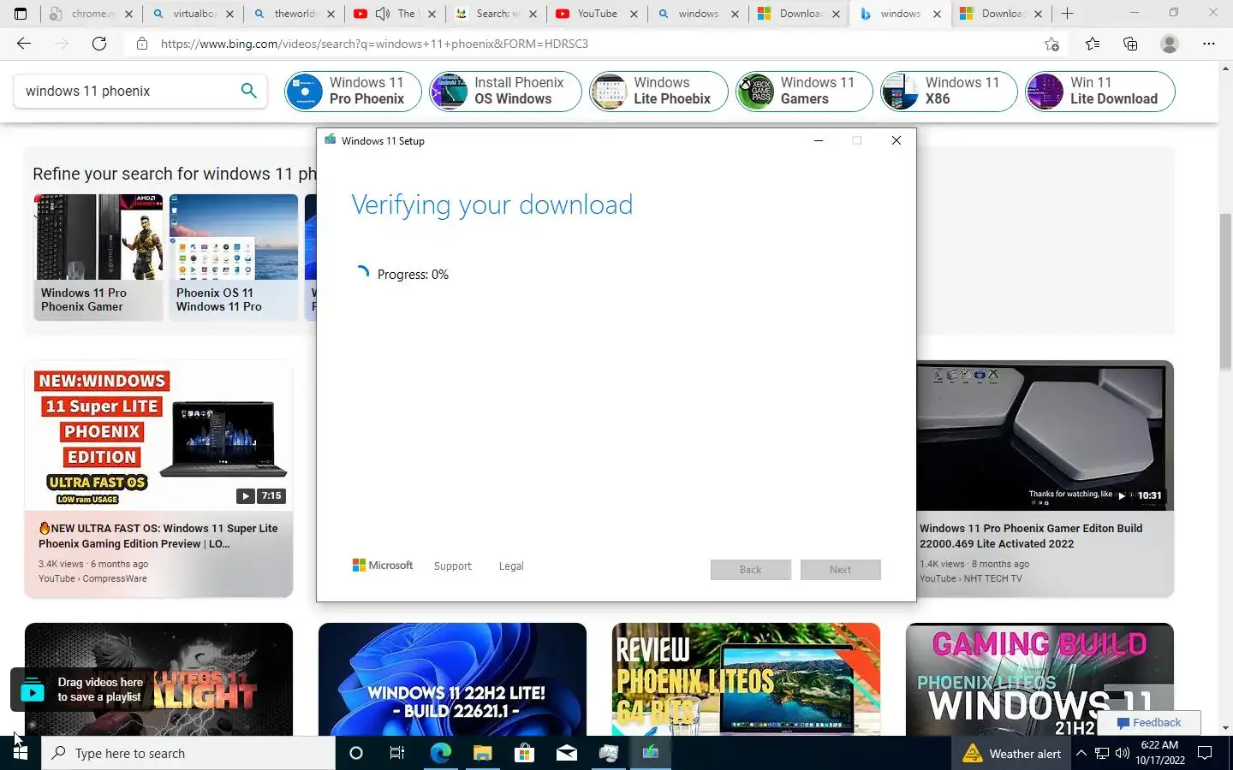1233x770 pixels.
Task: Open Mail app from taskbar
Action: 566,753
